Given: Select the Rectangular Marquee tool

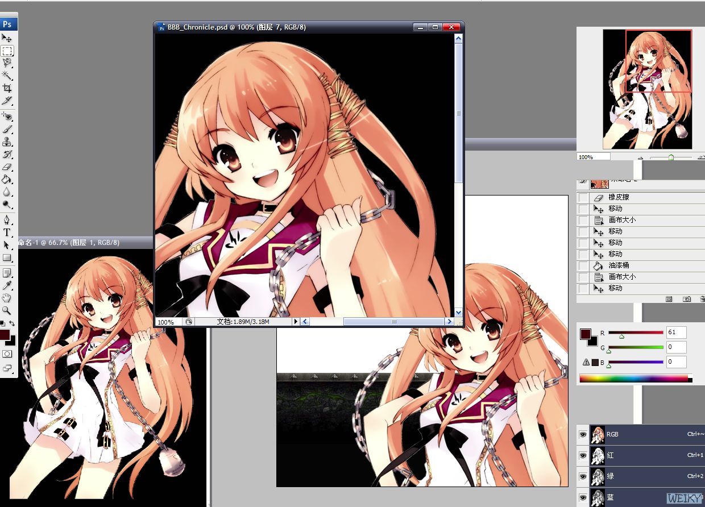Looking at the screenshot, I should pos(7,51).
